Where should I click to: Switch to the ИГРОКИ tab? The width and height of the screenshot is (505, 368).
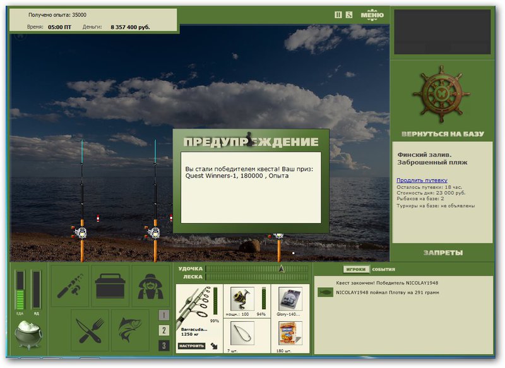[356, 269]
